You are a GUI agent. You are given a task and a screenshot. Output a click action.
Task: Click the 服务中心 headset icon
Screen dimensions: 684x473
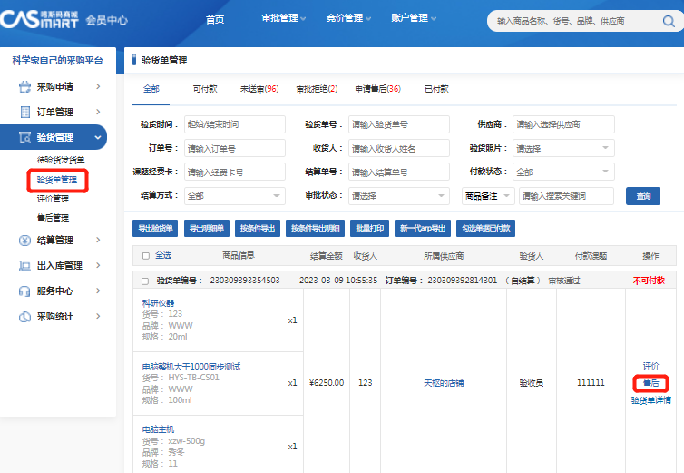tap(25, 291)
